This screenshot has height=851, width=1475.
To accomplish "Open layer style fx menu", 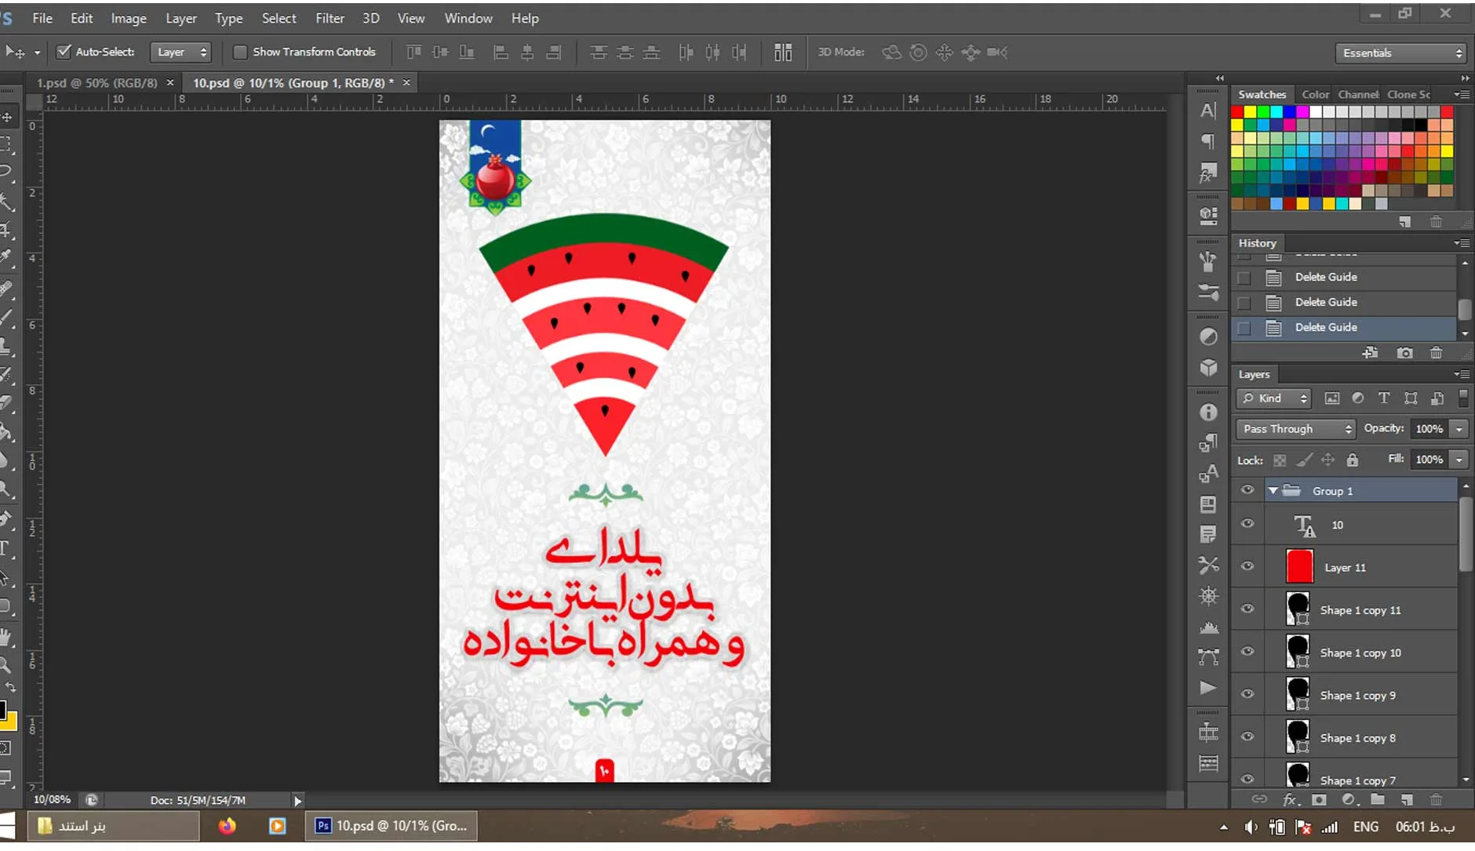I will coord(1291,800).
